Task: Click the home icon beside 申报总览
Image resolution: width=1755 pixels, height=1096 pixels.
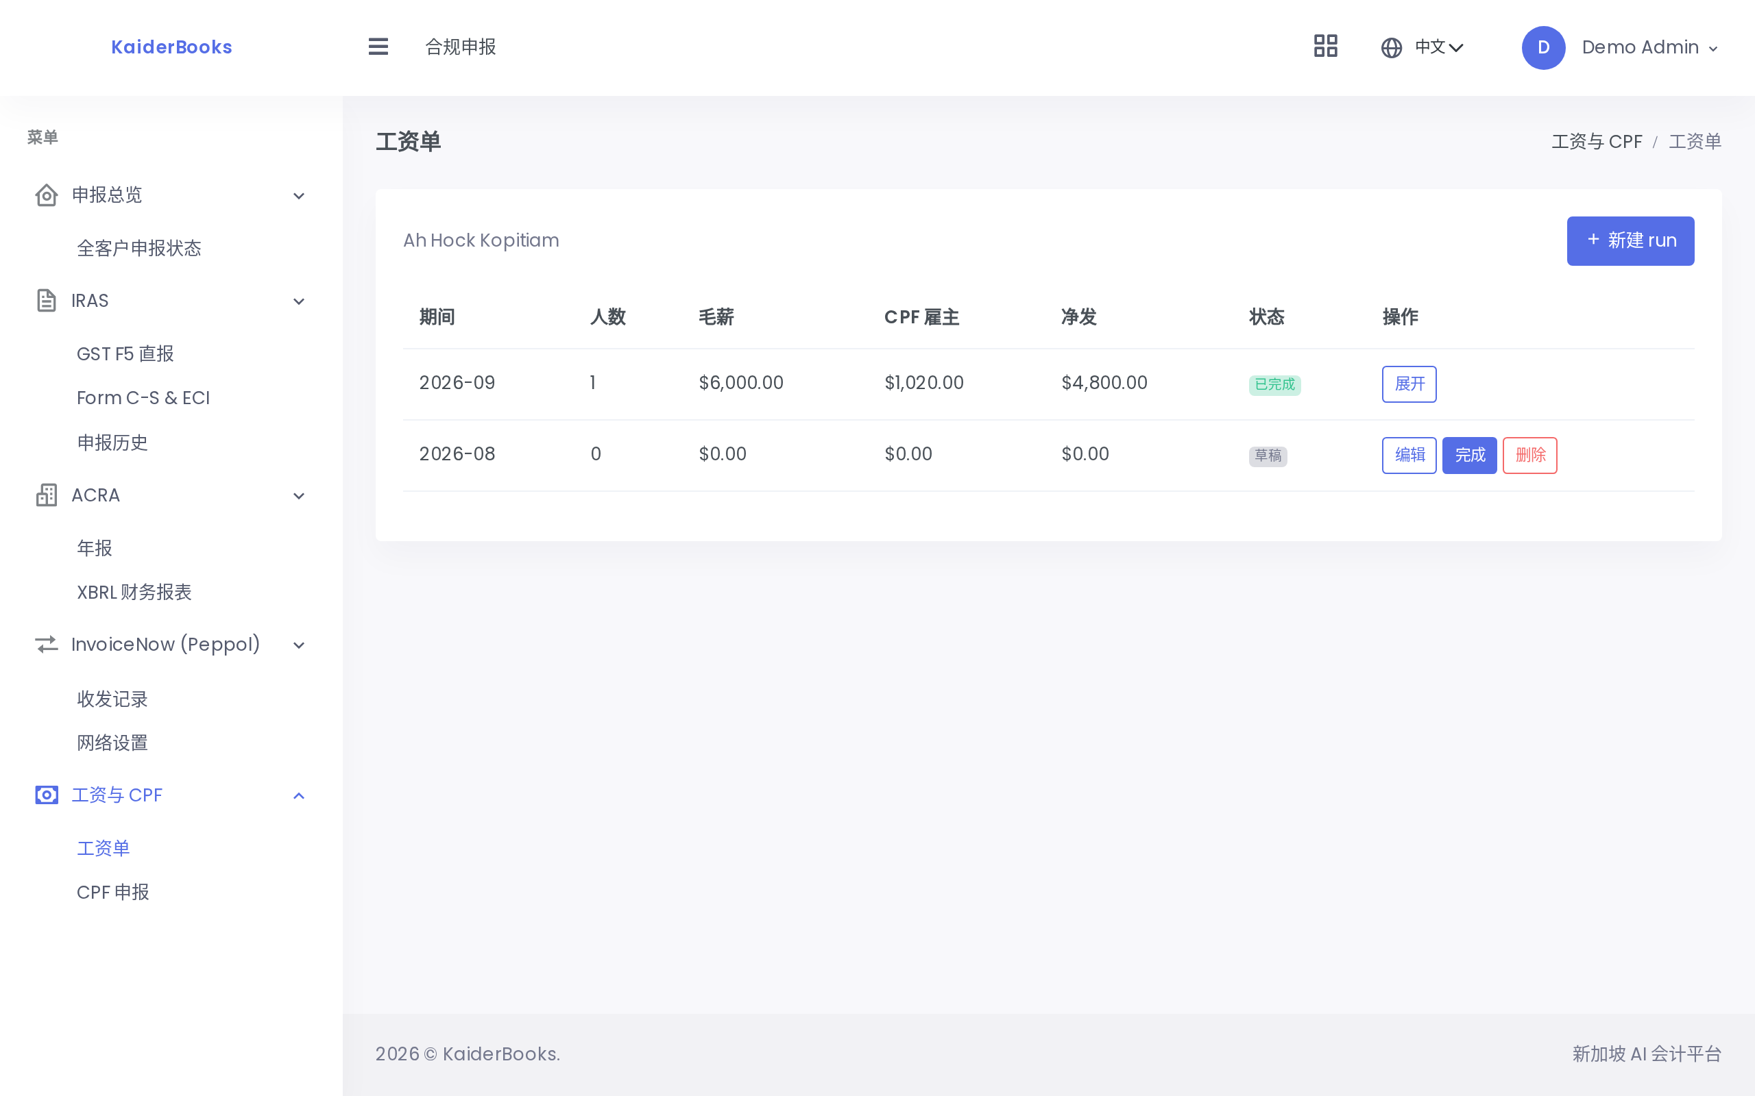Action: 47,195
